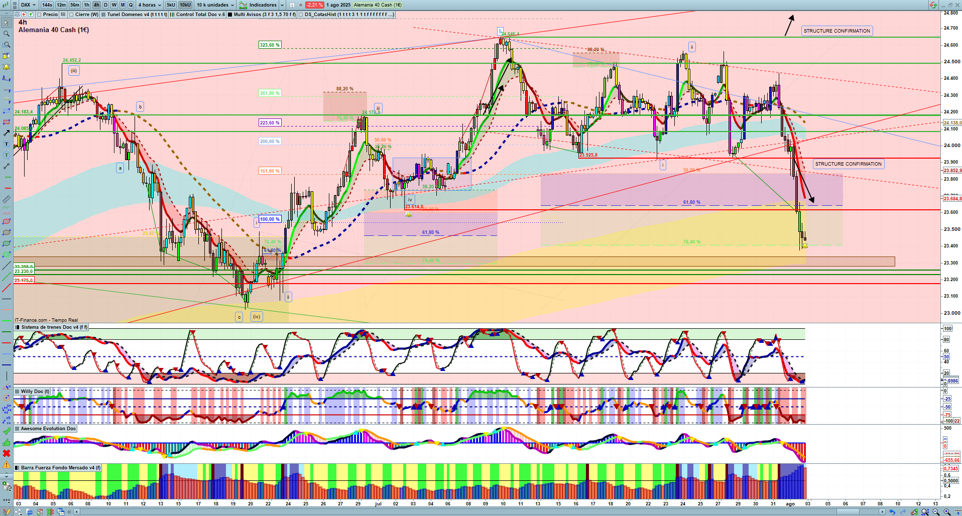Open the 10 k unidades dropdown
The width and height of the screenshot is (962, 516).
coord(215,5)
